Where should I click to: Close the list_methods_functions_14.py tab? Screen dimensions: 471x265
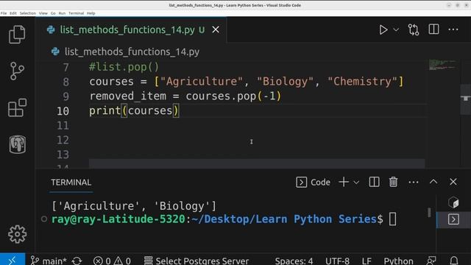(x=216, y=29)
